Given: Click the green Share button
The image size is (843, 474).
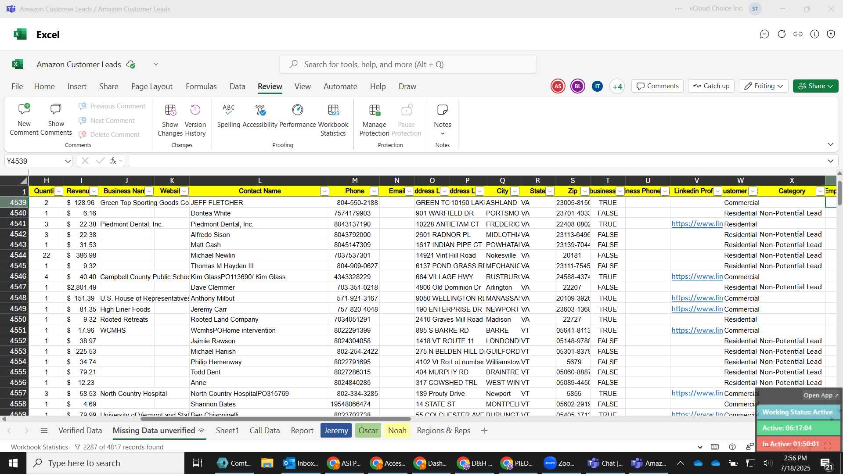Looking at the screenshot, I should click(x=815, y=86).
